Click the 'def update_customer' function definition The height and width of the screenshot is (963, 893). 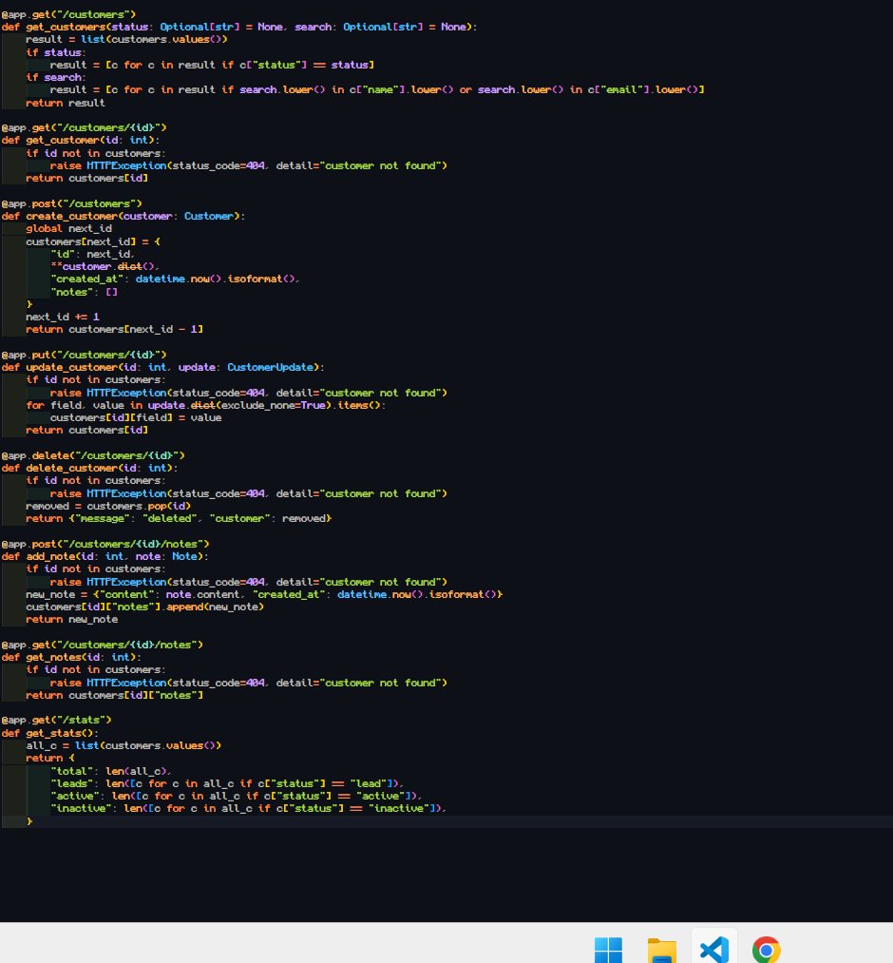(x=162, y=367)
